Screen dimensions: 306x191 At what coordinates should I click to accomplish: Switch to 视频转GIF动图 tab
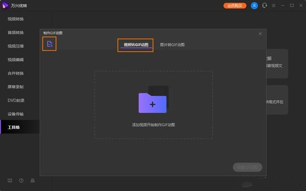coord(136,45)
